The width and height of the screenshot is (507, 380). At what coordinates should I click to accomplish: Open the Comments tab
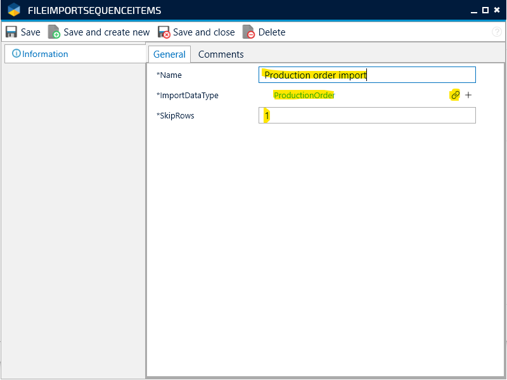click(221, 54)
